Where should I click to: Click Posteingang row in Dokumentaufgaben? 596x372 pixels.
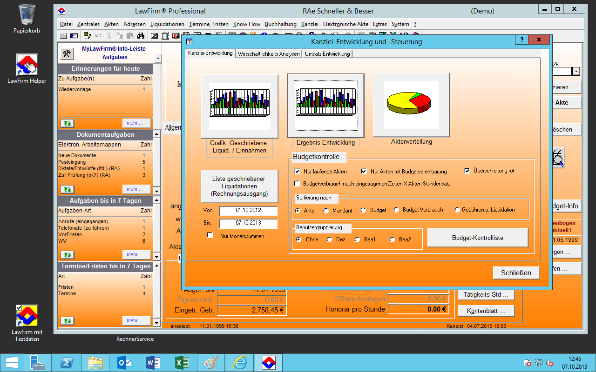105,162
